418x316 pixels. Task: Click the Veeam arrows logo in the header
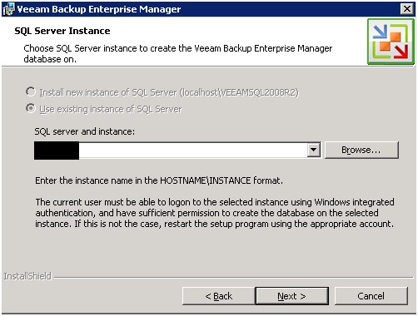coord(391,42)
